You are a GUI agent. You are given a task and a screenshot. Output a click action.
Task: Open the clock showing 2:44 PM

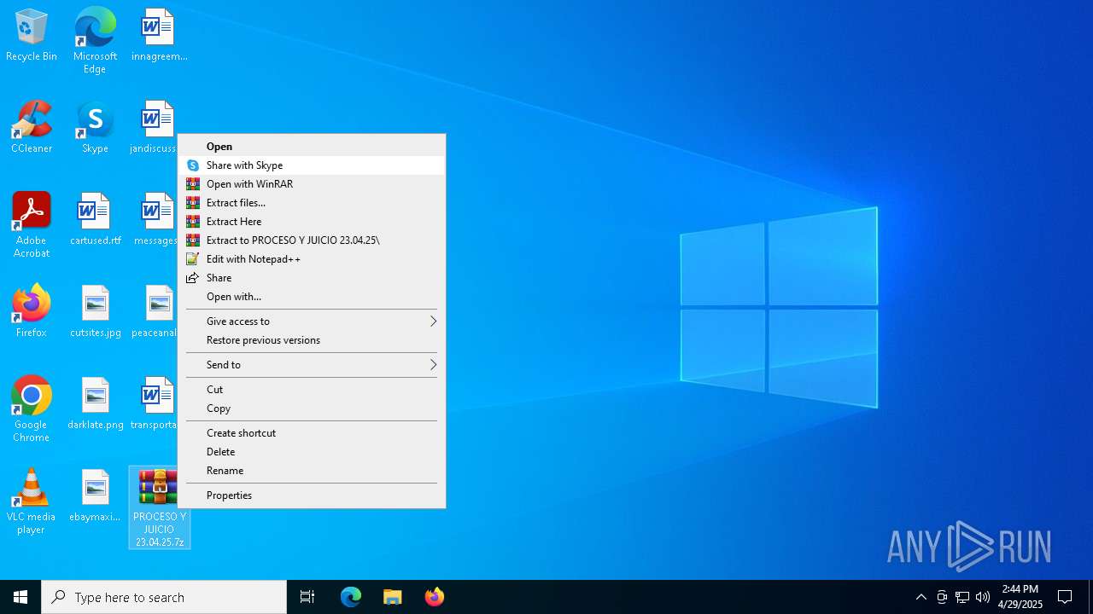coord(1020,597)
